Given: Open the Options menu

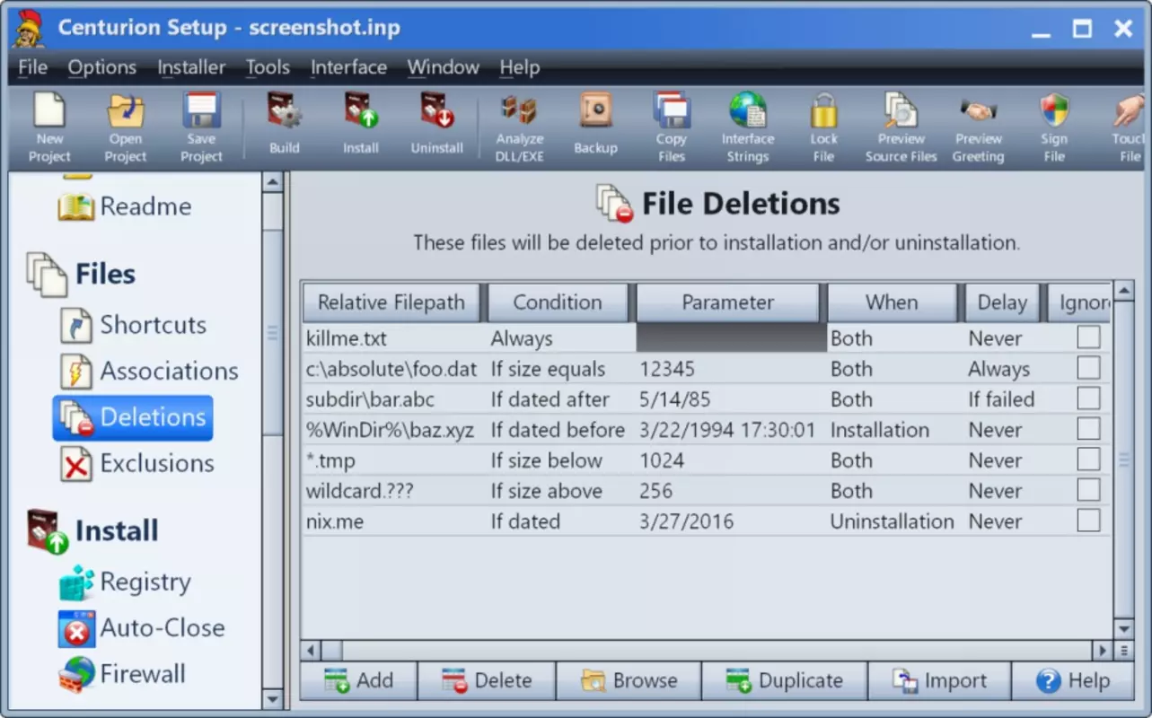Looking at the screenshot, I should click(102, 67).
